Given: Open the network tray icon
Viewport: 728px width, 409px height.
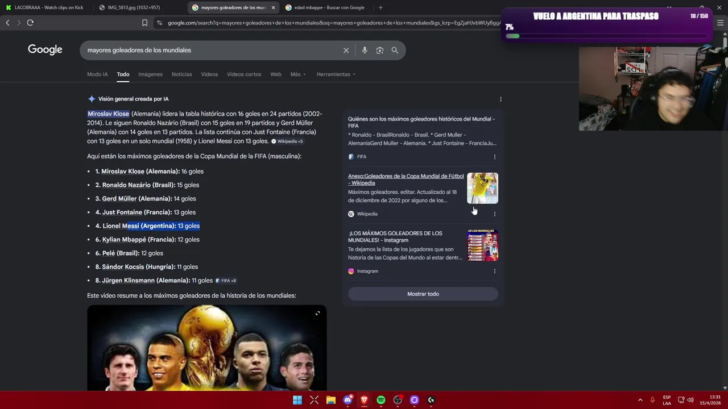Looking at the screenshot, I should coord(681,400).
